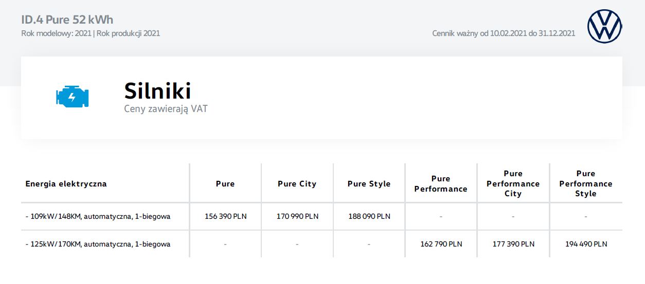Click the Pure Style column header
645x284 pixels.
point(369,184)
